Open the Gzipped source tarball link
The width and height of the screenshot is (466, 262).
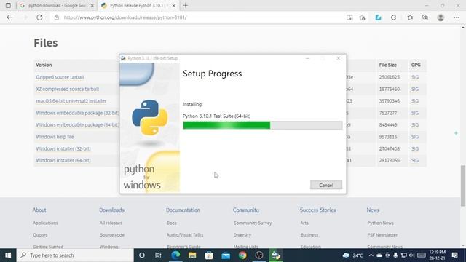click(x=60, y=77)
